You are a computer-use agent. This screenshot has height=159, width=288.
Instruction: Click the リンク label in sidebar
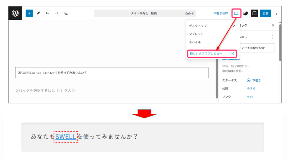[227, 97]
